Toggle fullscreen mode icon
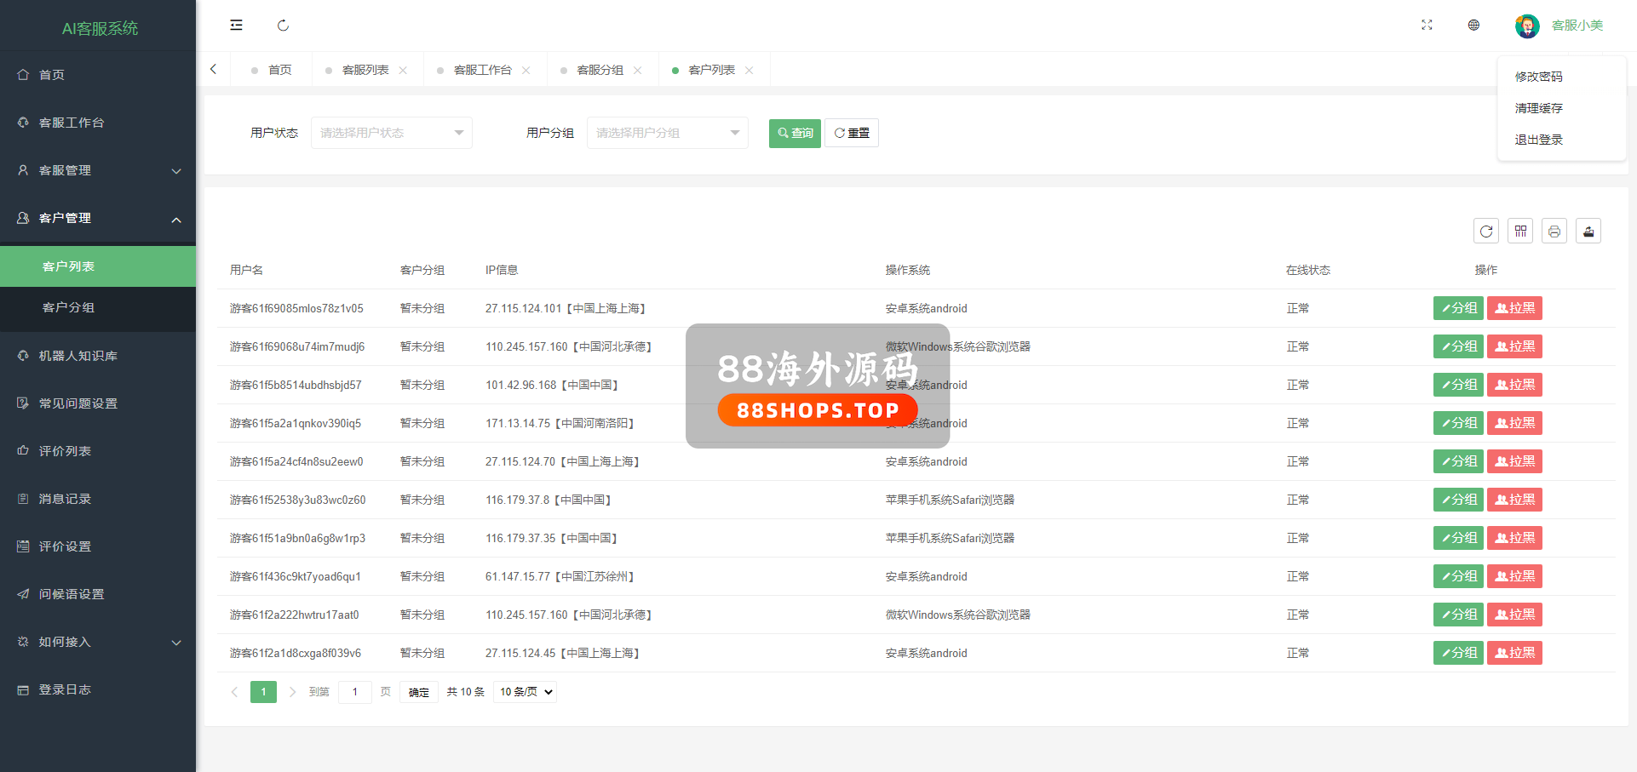 coord(1427,26)
